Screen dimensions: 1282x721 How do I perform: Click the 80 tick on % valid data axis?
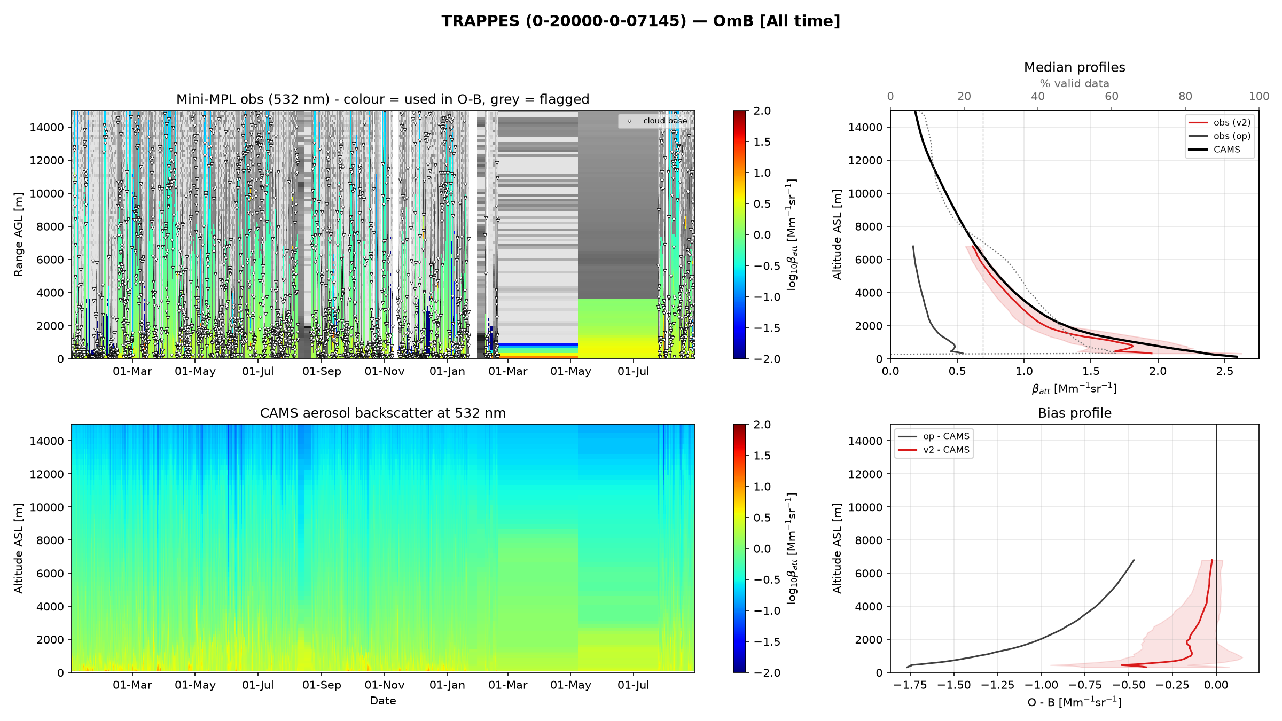pos(1185,97)
